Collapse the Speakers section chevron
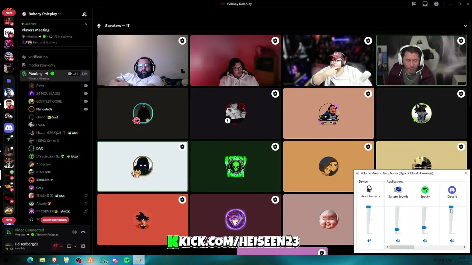472x265 pixels. click(465, 26)
